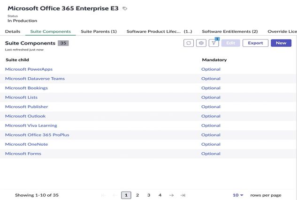Viewport: 297px width, 200px height.
Task: Click Optional value for Microsoft Forms
Action: (x=211, y=154)
